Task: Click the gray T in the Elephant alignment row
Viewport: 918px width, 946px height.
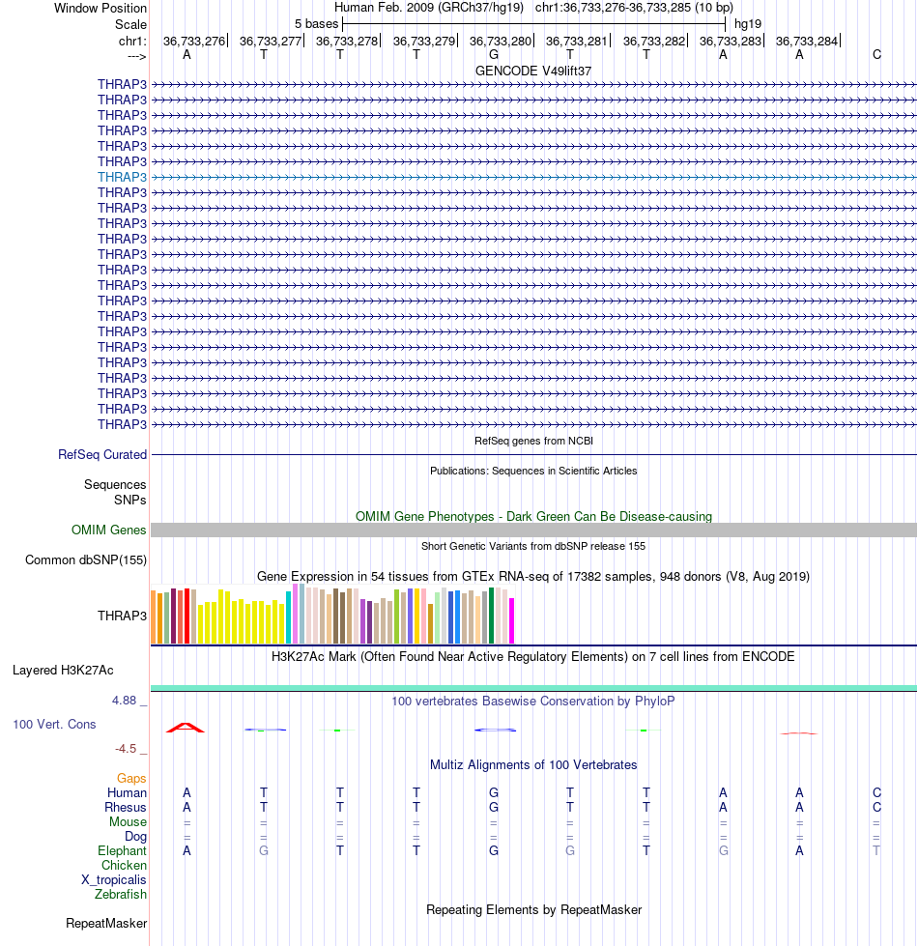Action: 876,850
